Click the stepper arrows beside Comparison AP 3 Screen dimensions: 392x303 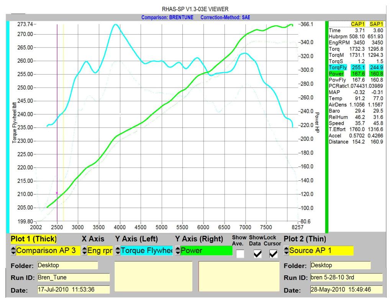(13, 251)
